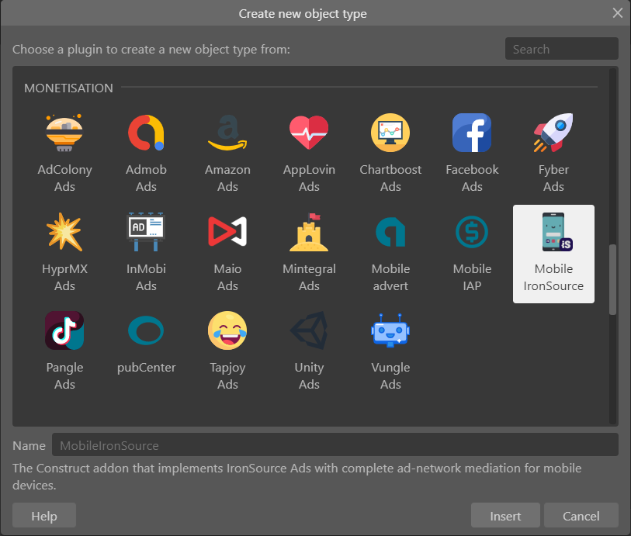Pick the Fyber Ads rocket icon

553,133
